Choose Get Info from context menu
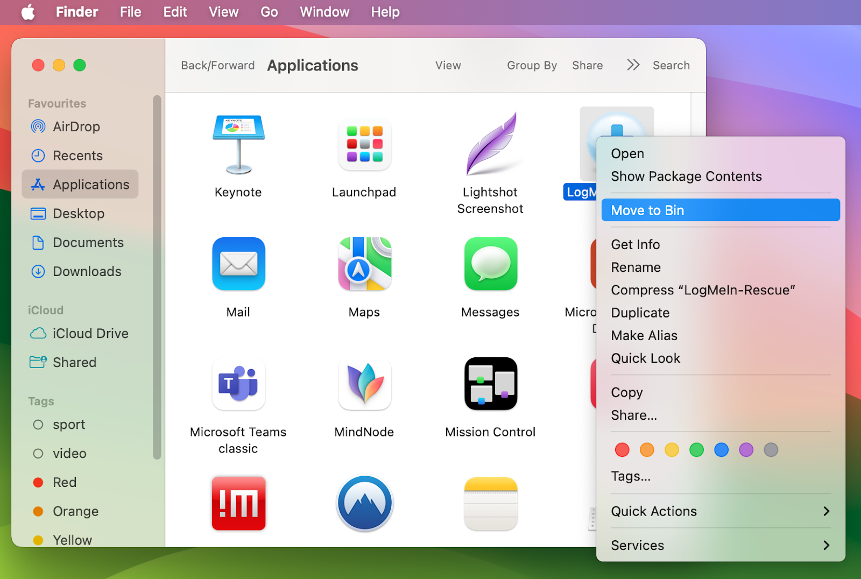Screen dimensions: 861x579 tap(721, 244)
